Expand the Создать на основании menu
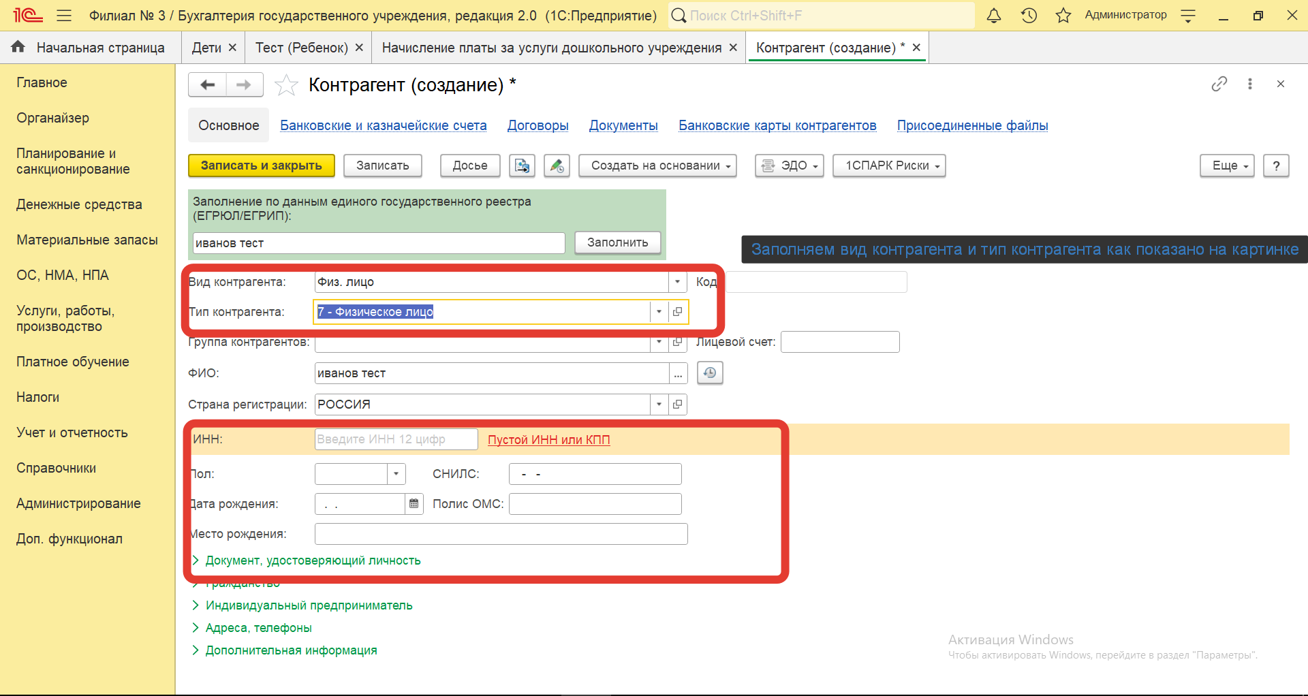1308x696 pixels. click(x=657, y=165)
